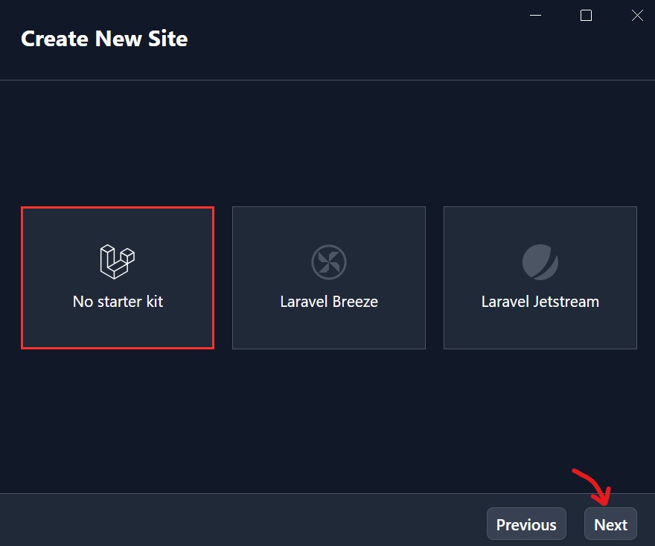This screenshot has width=655, height=546.
Task: Click the Laravel Jetstream label text
Action: (540, 302)
